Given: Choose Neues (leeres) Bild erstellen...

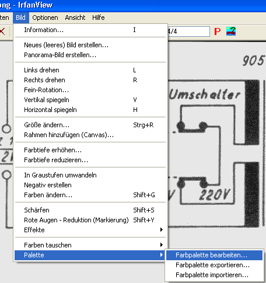Looking at the screenshot, I should [90, 45].
